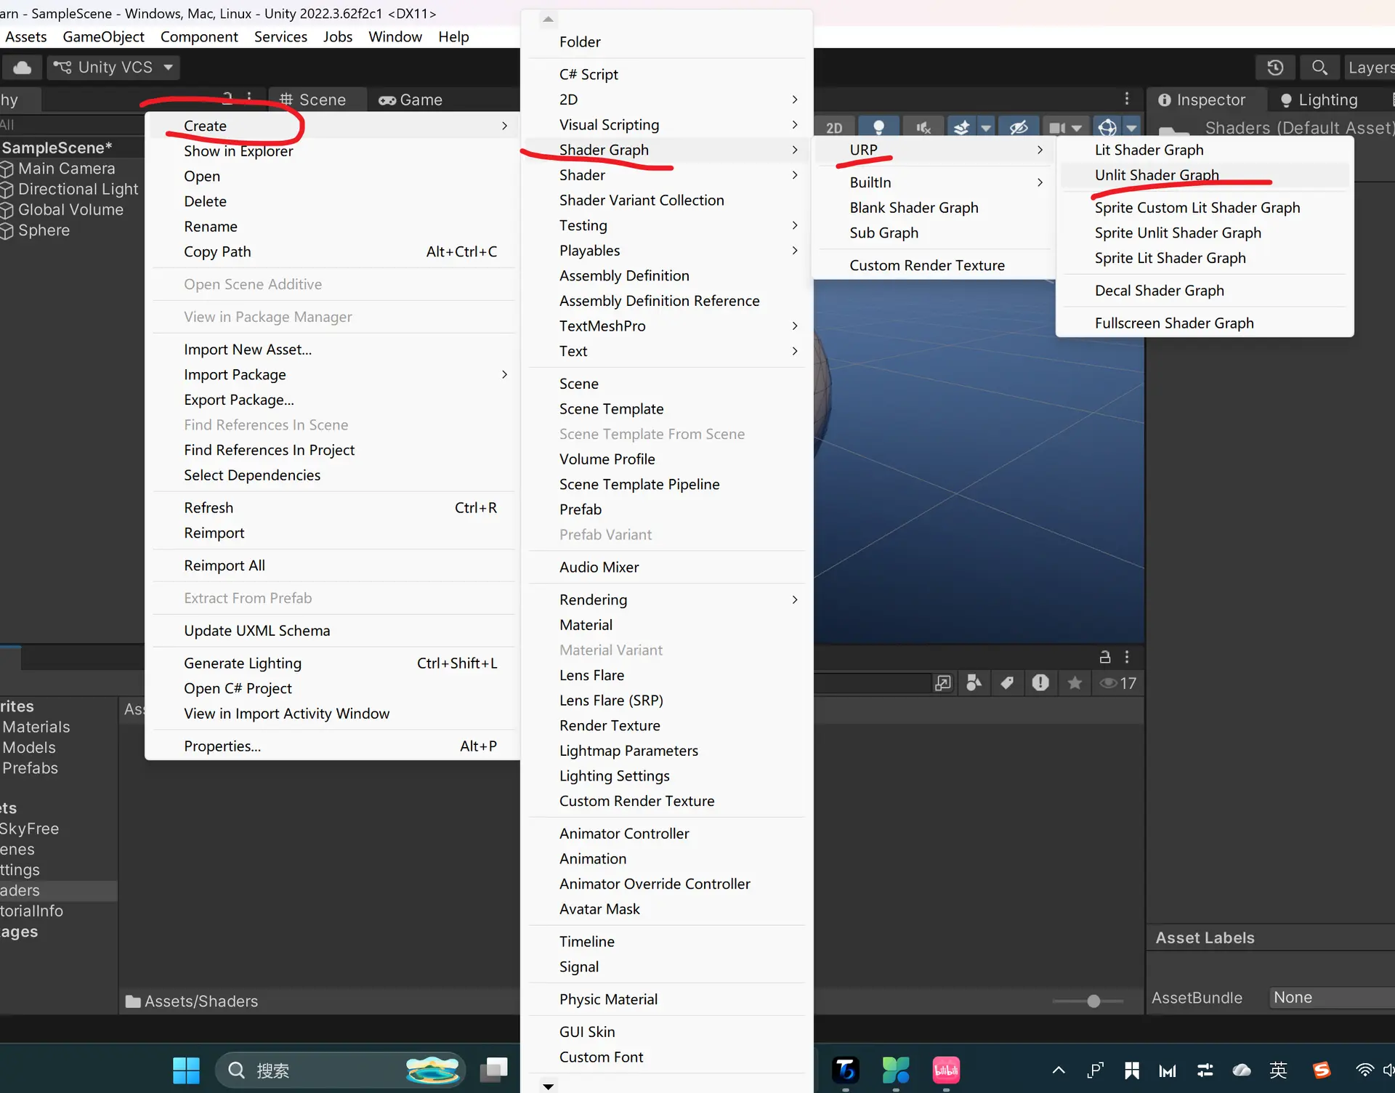Click the Scene gizmos sphere icon
Screen dimensions: 1395x1093
click(x=1107, y=128)
